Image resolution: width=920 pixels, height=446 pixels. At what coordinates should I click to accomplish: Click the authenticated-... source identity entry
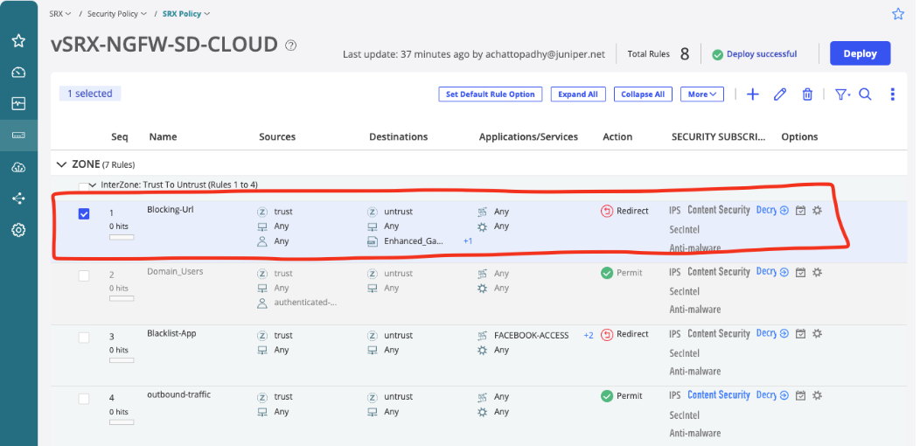[306, 303]
